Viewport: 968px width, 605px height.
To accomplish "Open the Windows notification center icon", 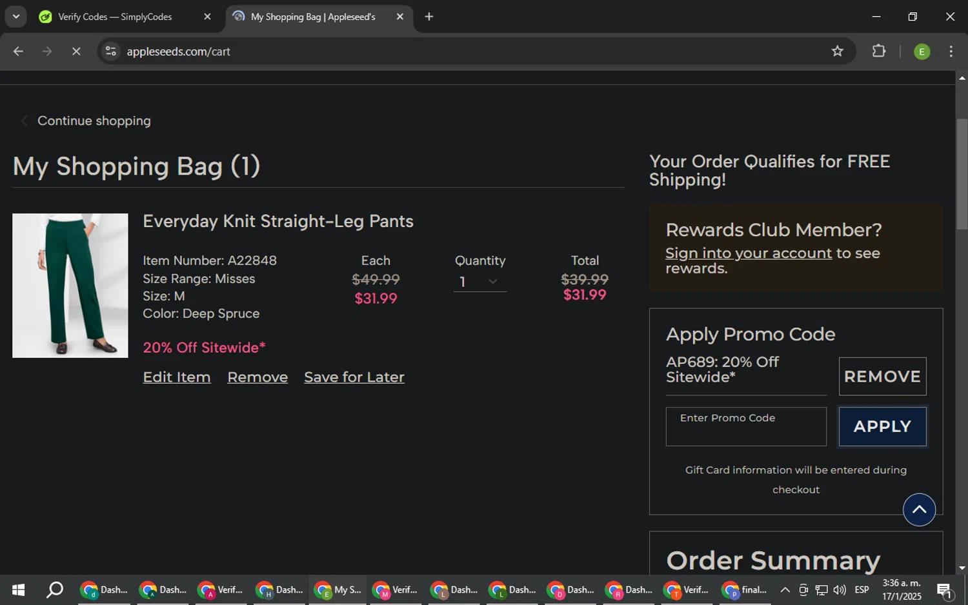I will pyautogui.click(x=944, y=590).
